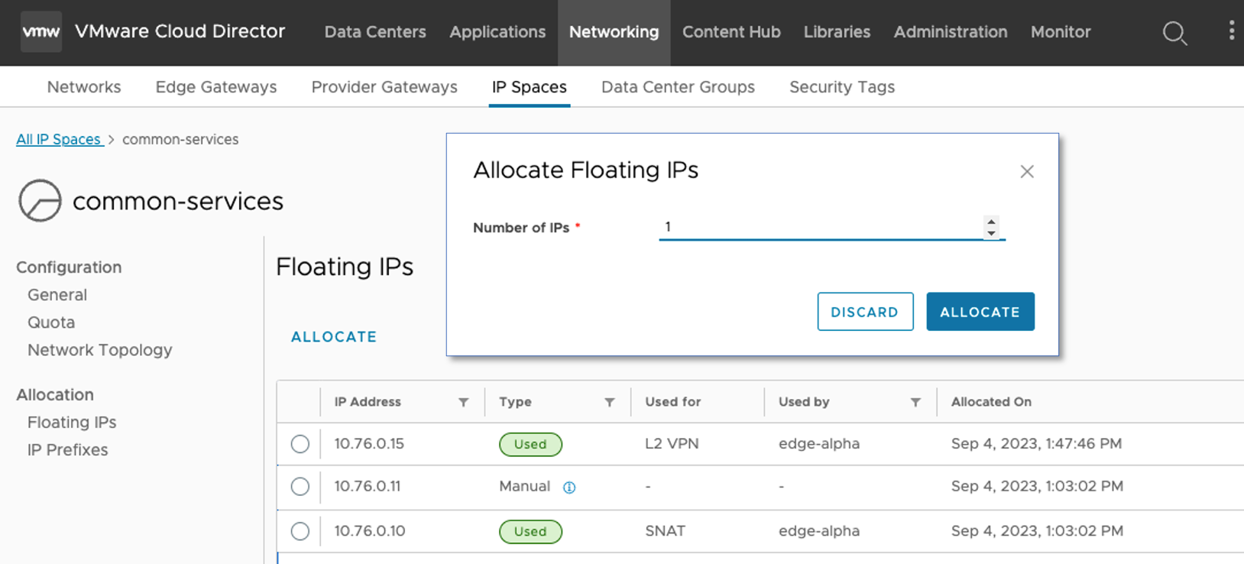Click the VMware logo icon
The width and height of the screenshot is (1244, 564).
[x=41, y=32]
